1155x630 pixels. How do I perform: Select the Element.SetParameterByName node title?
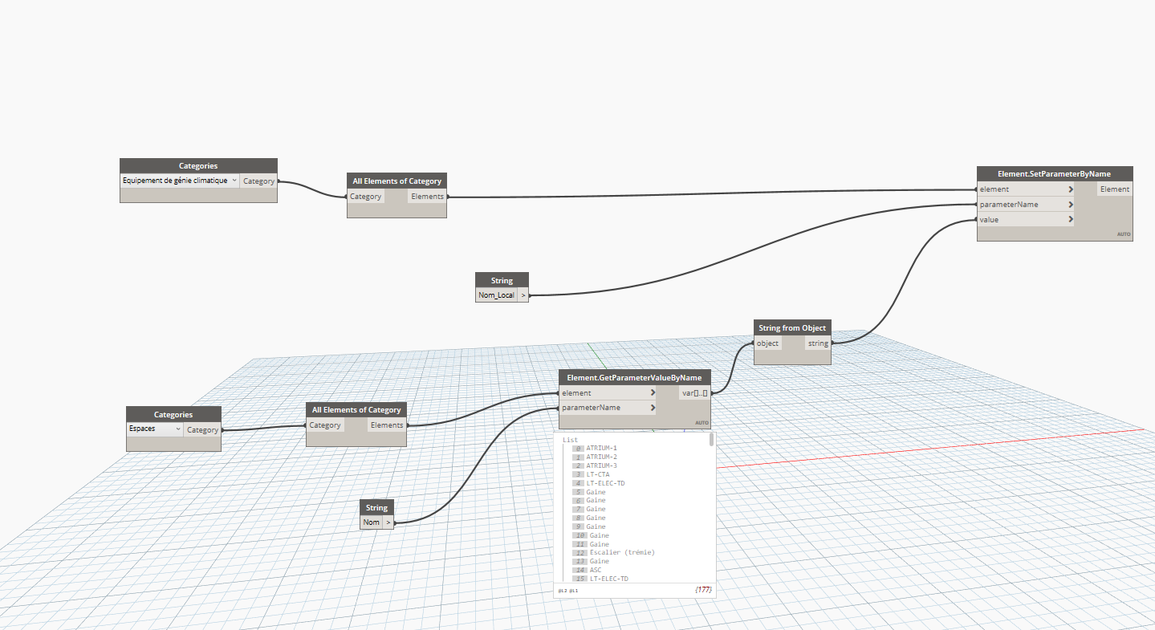(1054, 173)
